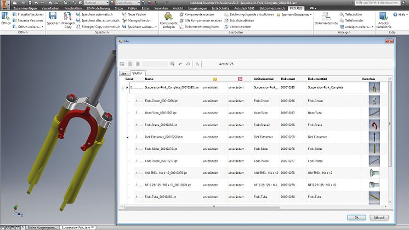The height and width of the screenshot is (230, 409).
Task: Click Version ersetzen in the ribbon
Action: tap(238, 27)
